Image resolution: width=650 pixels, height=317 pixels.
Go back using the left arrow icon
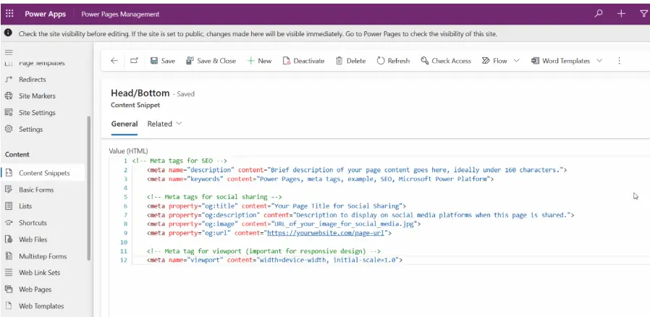114,61
